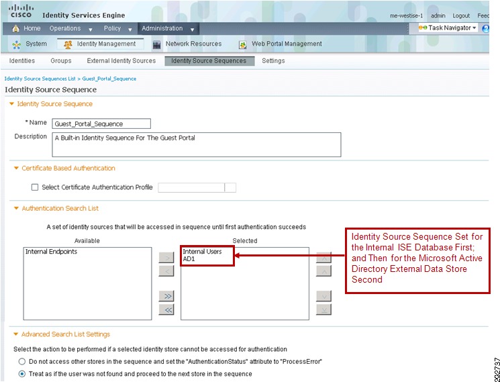
Task: Collapse the Identity Source Sequence section
Action: pos(12,104)
